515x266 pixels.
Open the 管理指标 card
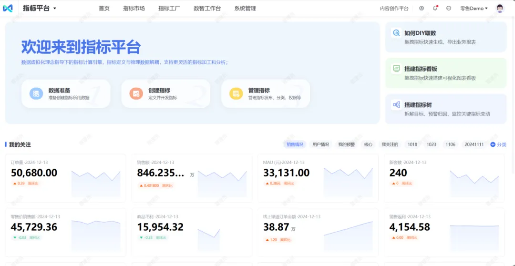tap(266, 93)
